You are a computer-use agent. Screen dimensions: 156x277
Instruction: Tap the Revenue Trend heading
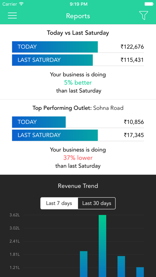[78, 186]
